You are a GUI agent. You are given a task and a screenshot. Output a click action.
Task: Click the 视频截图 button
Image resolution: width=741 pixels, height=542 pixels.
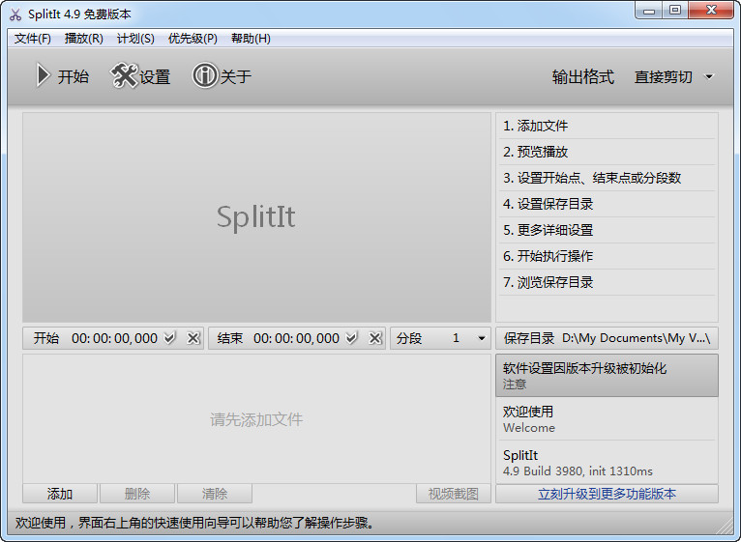point(454,494)
